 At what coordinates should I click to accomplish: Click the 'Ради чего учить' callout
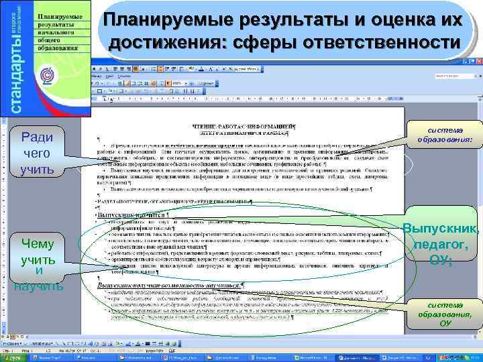[x=37, y=152]
